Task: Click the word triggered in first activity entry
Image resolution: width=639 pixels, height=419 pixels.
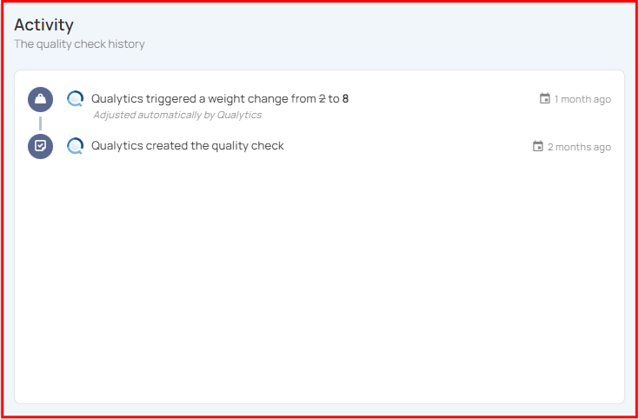Action: (165, 98)
